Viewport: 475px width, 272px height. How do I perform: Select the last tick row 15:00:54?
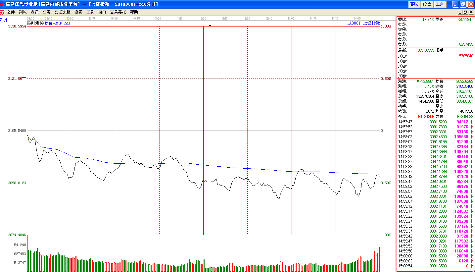[x=436, y=266]
